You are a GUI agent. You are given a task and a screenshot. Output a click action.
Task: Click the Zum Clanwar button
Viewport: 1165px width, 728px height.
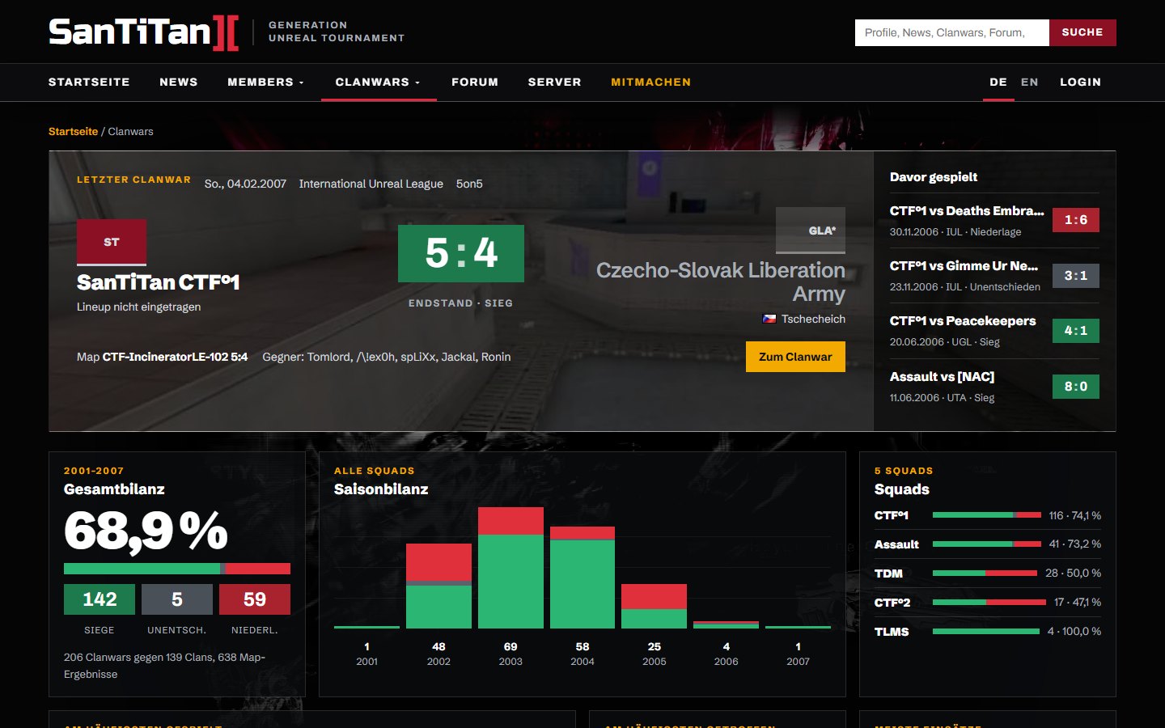click(795, 357)
